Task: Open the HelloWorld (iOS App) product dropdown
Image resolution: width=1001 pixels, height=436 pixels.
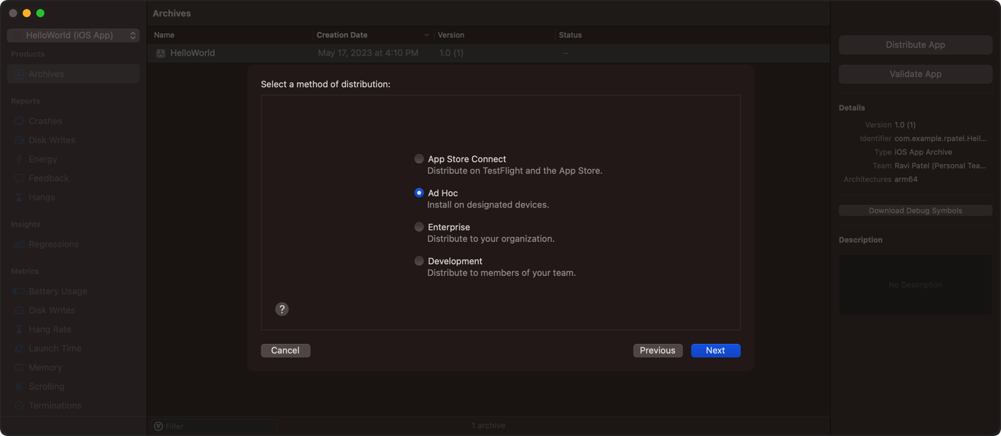Action: pos(74,35)
